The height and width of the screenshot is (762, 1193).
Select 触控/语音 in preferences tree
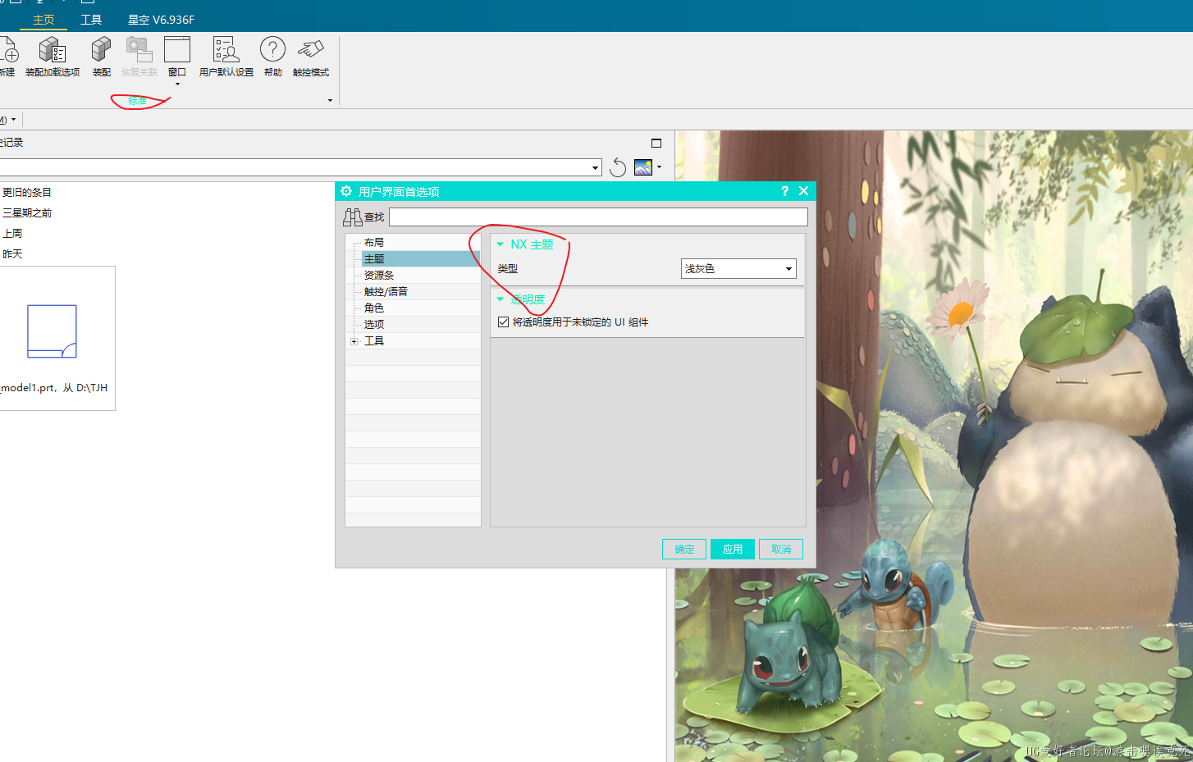coord(386,292)
